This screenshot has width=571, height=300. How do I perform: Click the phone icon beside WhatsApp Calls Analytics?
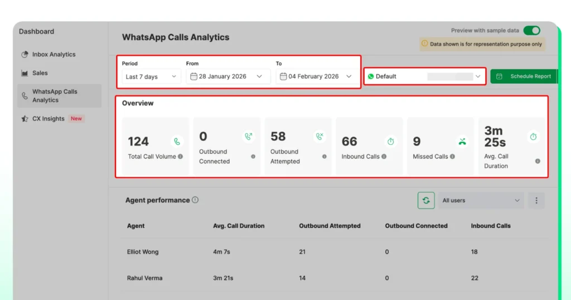(25, 96)
